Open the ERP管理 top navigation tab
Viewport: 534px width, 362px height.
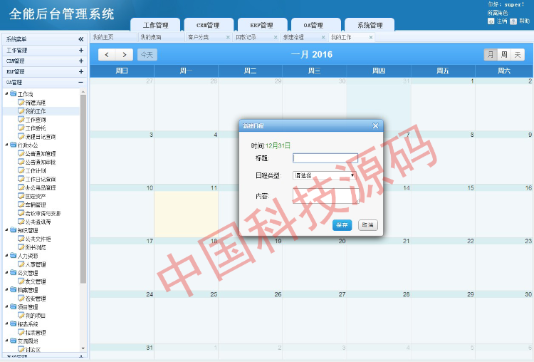coord(262,25)
